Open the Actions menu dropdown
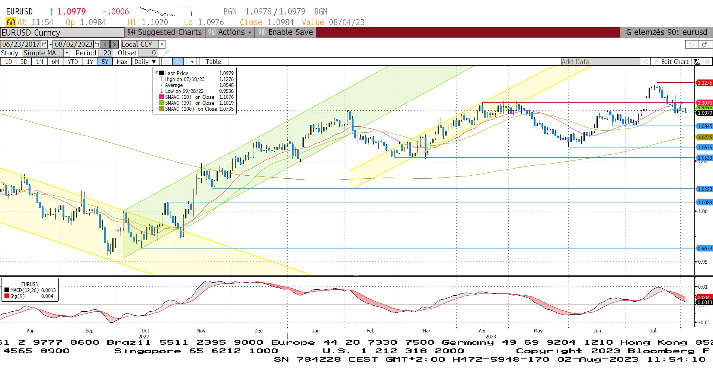The image size is (713, 380). point(230,32)
